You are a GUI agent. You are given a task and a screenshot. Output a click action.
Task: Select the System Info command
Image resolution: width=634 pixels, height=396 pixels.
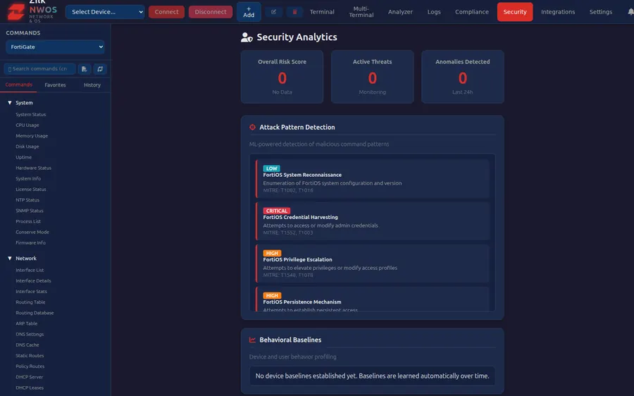28,179
